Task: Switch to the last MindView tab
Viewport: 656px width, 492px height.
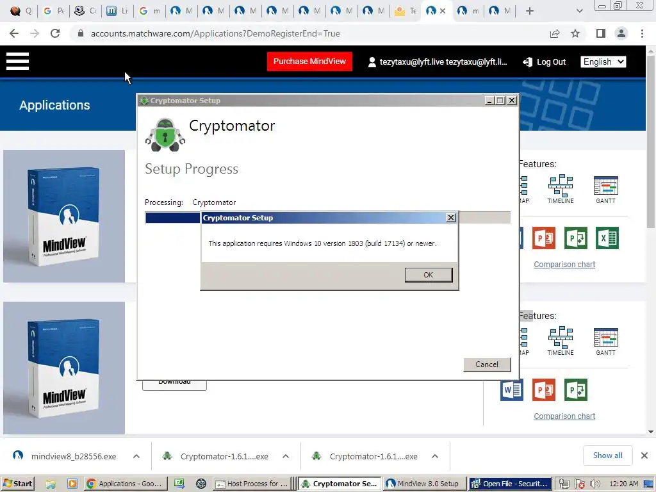Action: coord(500,11)
